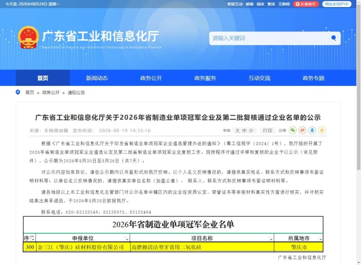This screenshot has width=361, height=265.
Task: Share via the blue QQ bell icon
Action: [x=312, y=130]
